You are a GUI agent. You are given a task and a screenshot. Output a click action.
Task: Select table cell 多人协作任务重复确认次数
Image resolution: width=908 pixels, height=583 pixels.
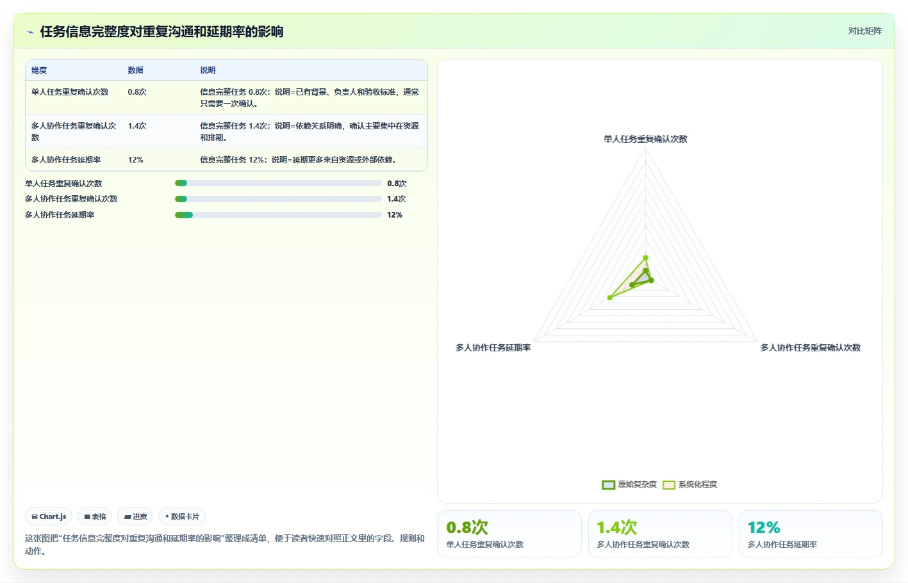[74, 131]
